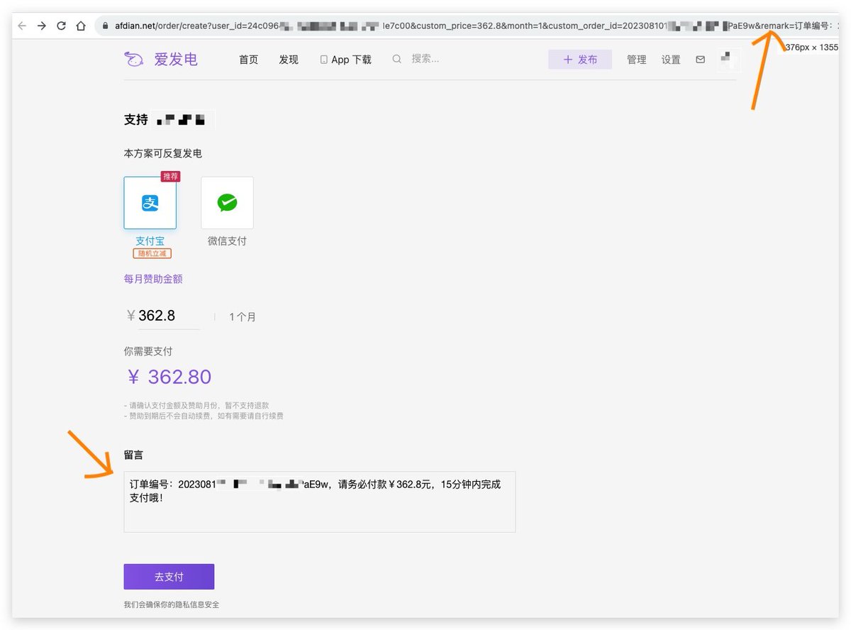Choose 支付宝 as payment method
Viewport: 851px width, 630px height.
pos(150,241)
